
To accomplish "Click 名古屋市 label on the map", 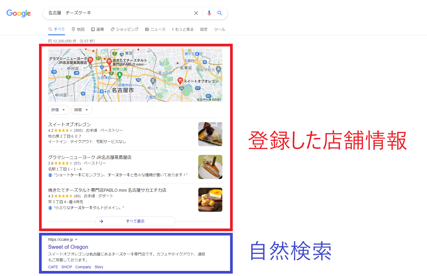I will point(123,90).
